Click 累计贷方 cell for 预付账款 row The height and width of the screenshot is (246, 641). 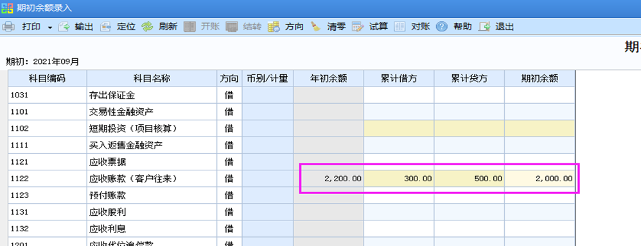470,195
